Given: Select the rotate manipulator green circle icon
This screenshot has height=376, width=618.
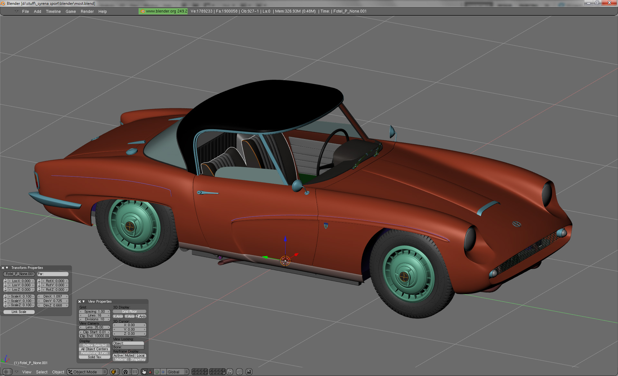Looking at the screenshot, I should click(157, 372).
